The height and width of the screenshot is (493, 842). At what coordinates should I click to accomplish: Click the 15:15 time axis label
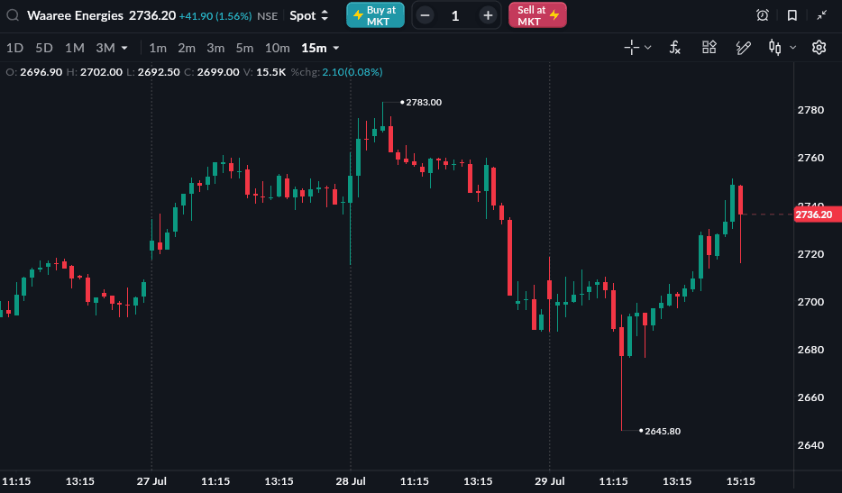pos(740,481)
